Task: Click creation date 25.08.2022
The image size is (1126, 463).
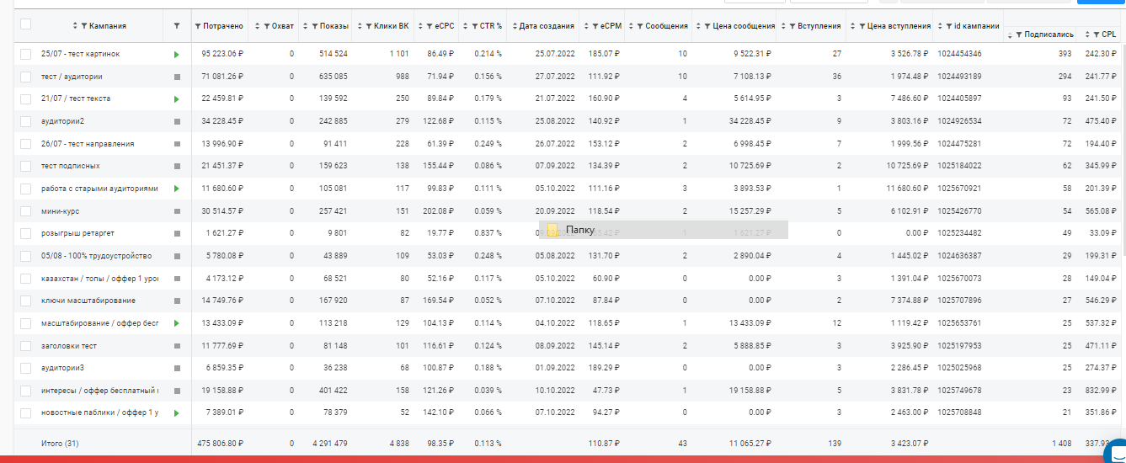Action: (555, 121)
